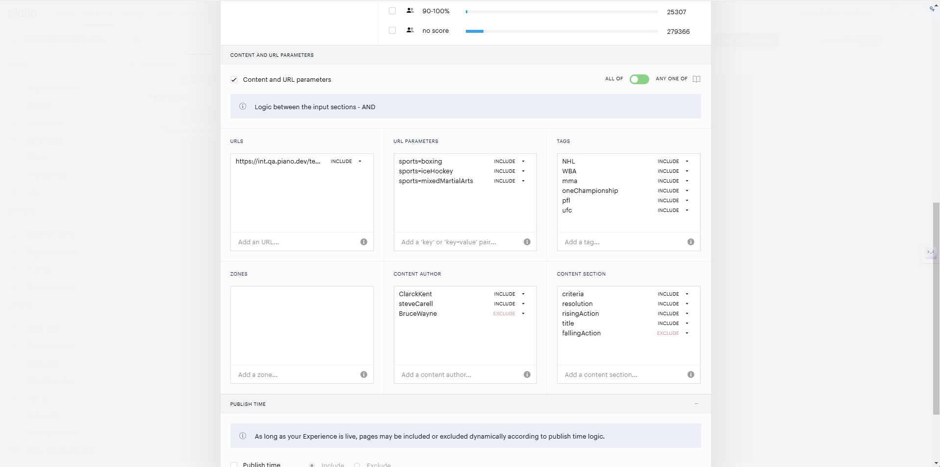
Task: Collapse the Publish Time section
Action: (x=696, y=404)
